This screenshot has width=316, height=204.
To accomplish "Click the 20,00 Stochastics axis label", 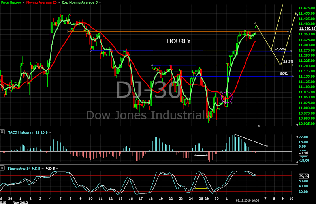I will click(303, 191).
